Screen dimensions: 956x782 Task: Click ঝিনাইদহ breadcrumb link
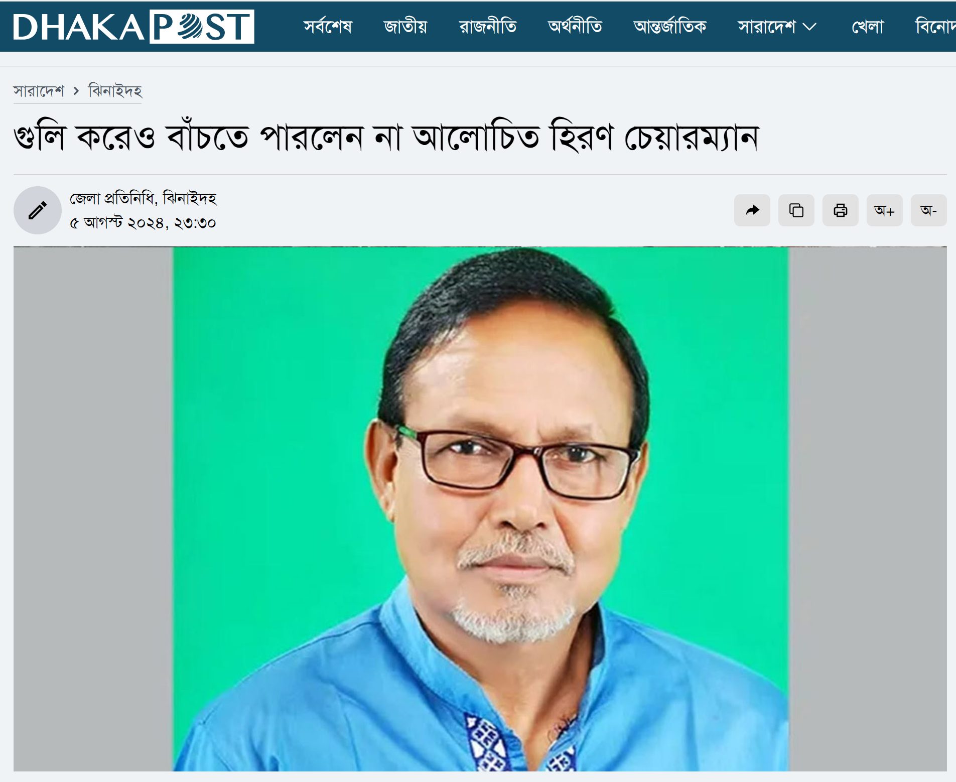tap(115, 91)
